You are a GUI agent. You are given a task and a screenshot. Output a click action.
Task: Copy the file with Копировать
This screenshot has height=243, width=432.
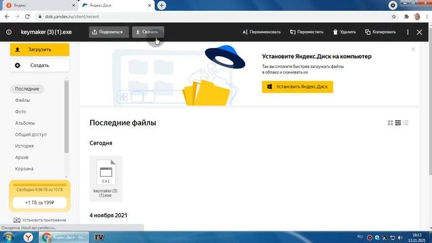click(x=381, y=32)
